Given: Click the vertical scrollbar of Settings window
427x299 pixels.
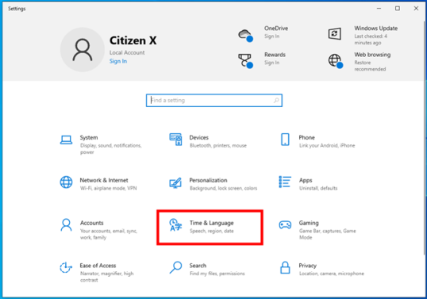Looking at the screenshot, I should (x=425, y=137).
